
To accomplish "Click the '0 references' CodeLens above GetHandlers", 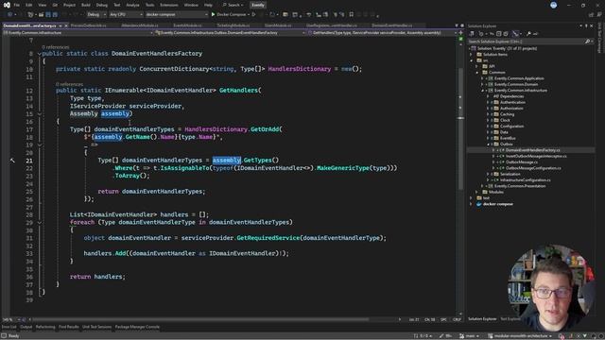I will click(69, 84).
